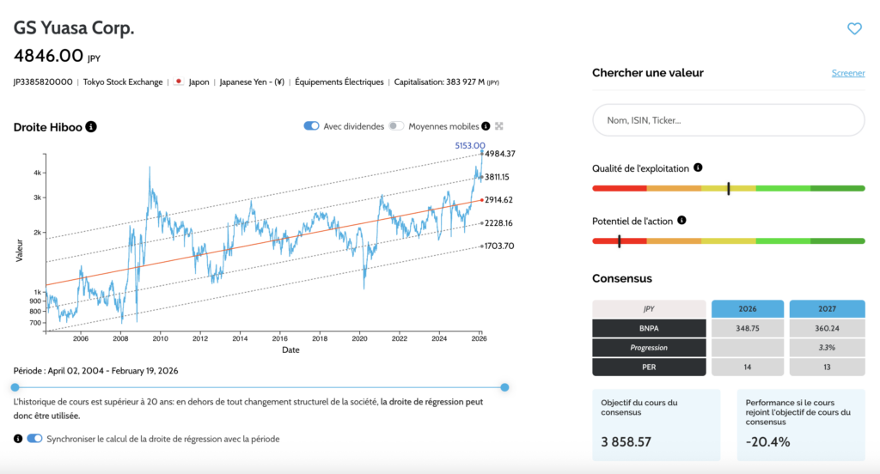The height and width of the screenshot is (474, 880).
Task: Click the BNPA row label in Consensus table
Action: tap(649, 328)
